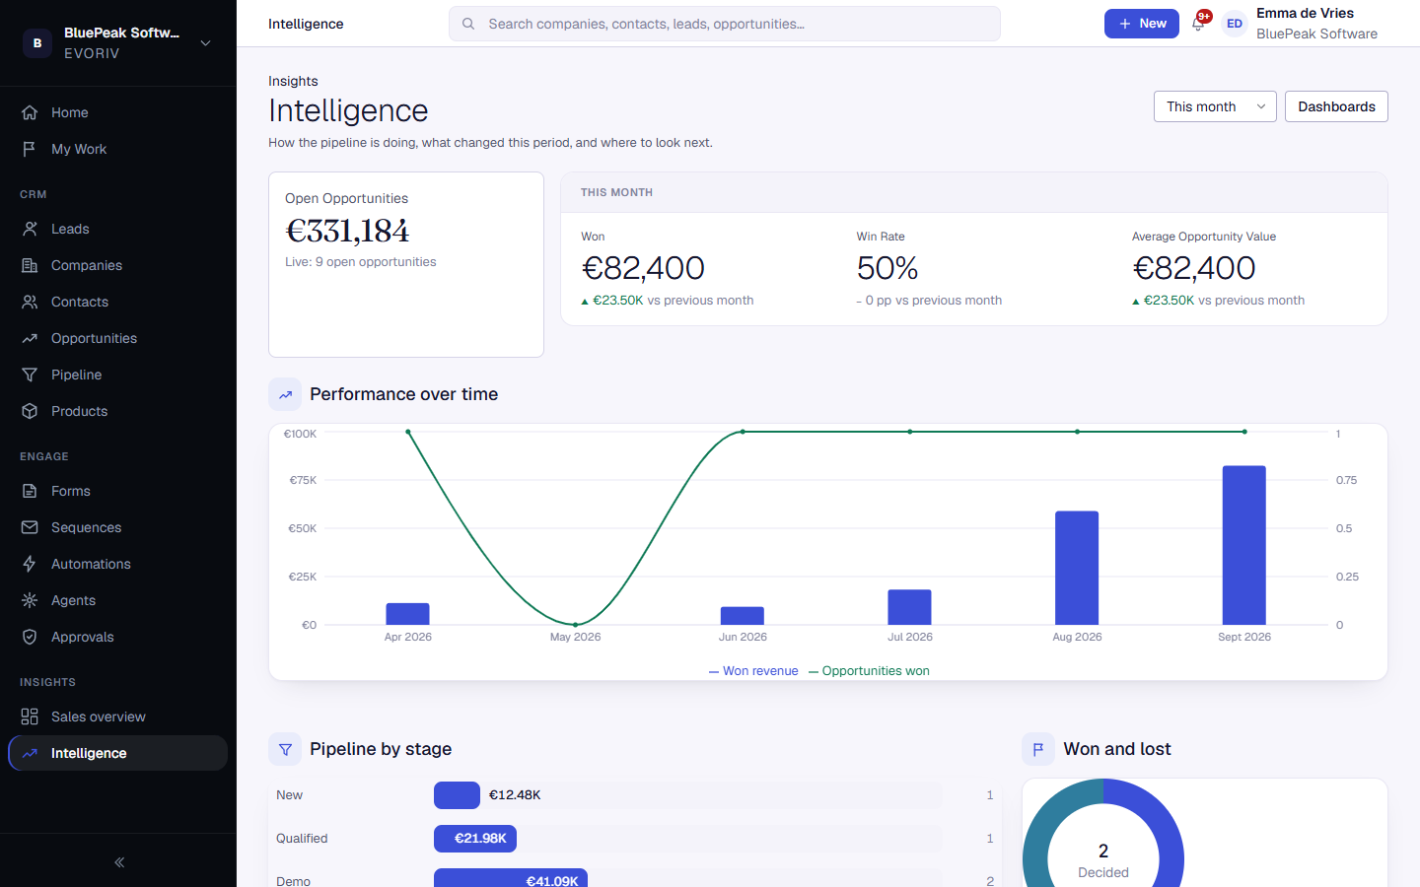Expand the BluePeak Software workspace switcher
Screen dimensions: 1420x887
point(118,43)
